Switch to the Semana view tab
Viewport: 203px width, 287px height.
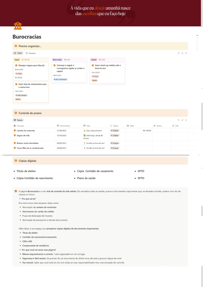(31, 53)
